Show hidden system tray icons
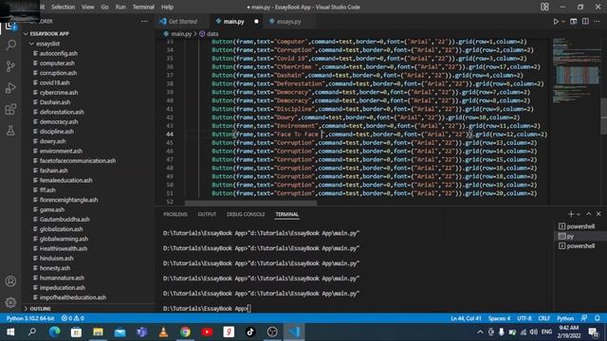 [x=480, y=332]
